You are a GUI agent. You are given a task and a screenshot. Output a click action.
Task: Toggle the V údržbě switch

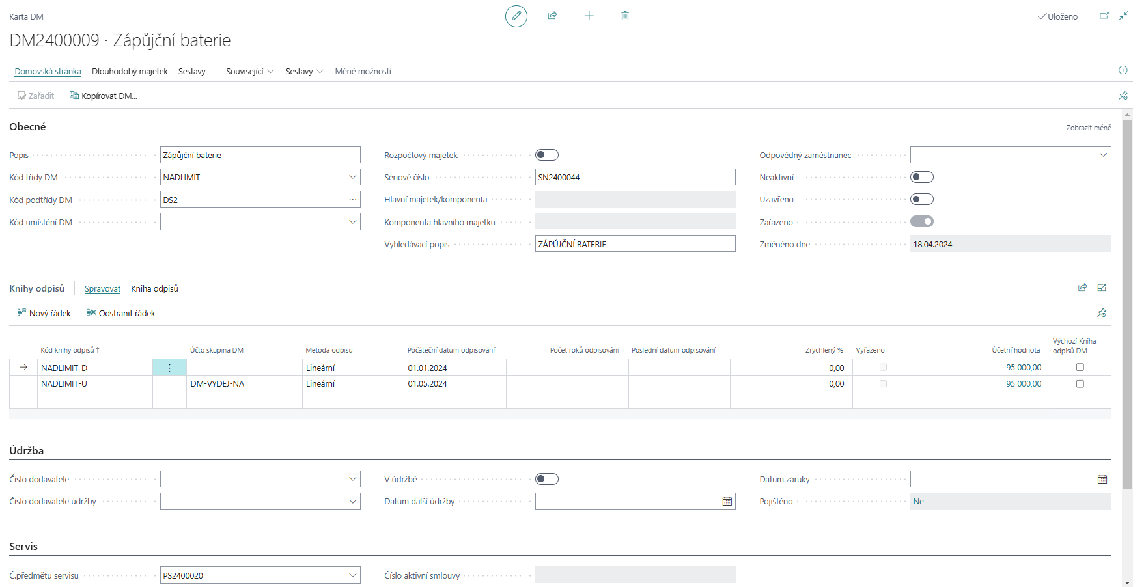(547, 479)
